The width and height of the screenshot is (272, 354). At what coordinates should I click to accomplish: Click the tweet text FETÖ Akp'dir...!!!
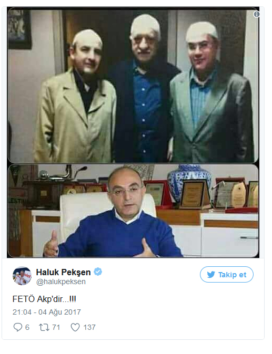coord(44,299)
